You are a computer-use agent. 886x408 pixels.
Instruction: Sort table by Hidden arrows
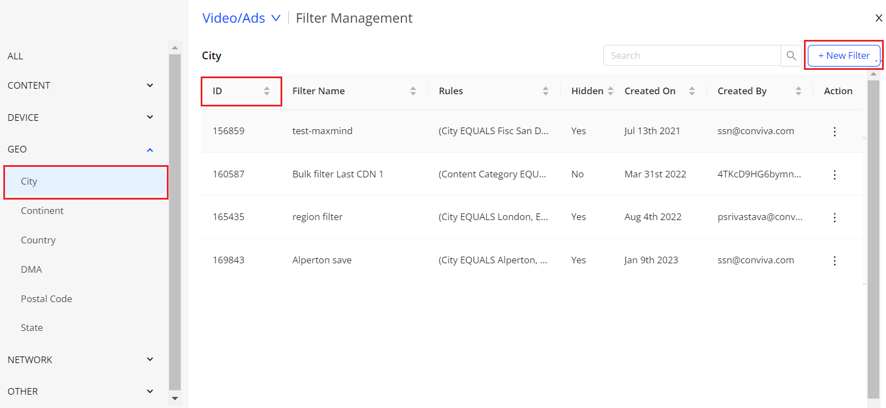click(x=610, y=91)
